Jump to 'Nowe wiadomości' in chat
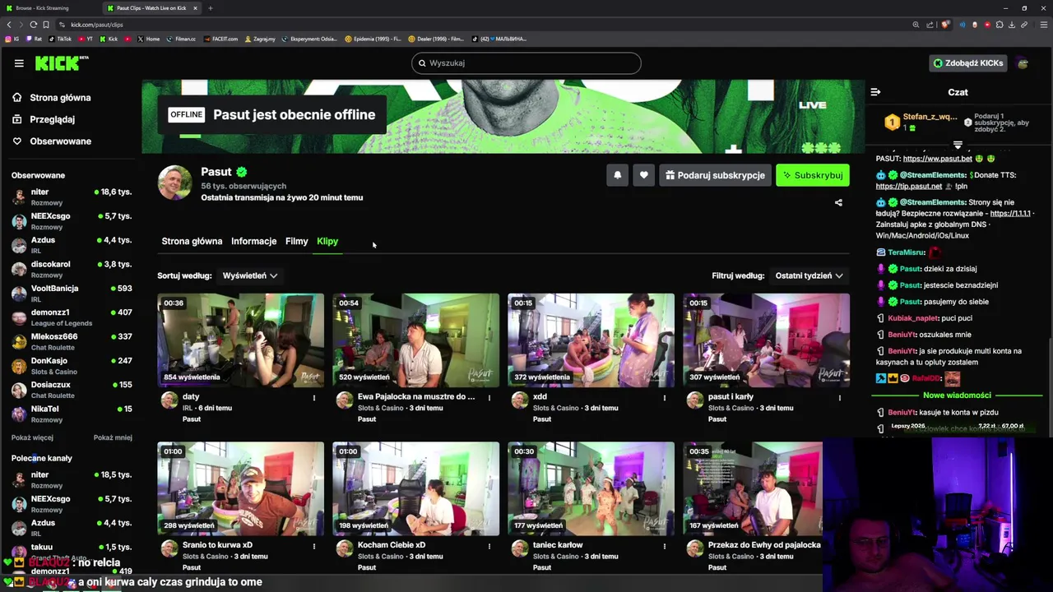The image size is (1053, 592). click(957, 395)
